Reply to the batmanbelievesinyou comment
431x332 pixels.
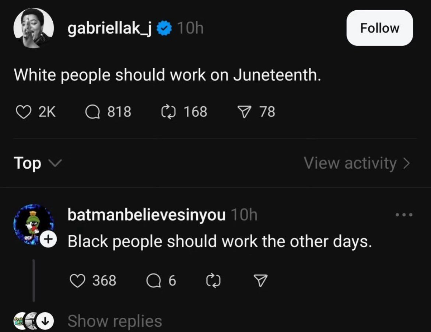coord(154,280)
